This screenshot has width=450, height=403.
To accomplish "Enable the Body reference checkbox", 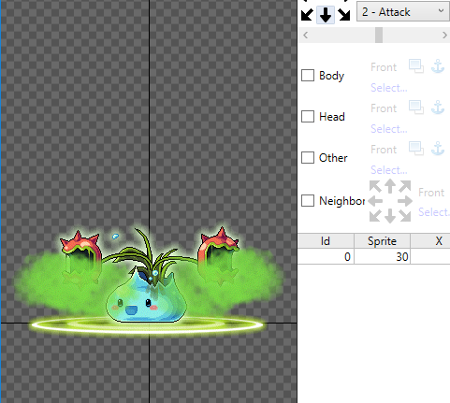I will 308,76.
